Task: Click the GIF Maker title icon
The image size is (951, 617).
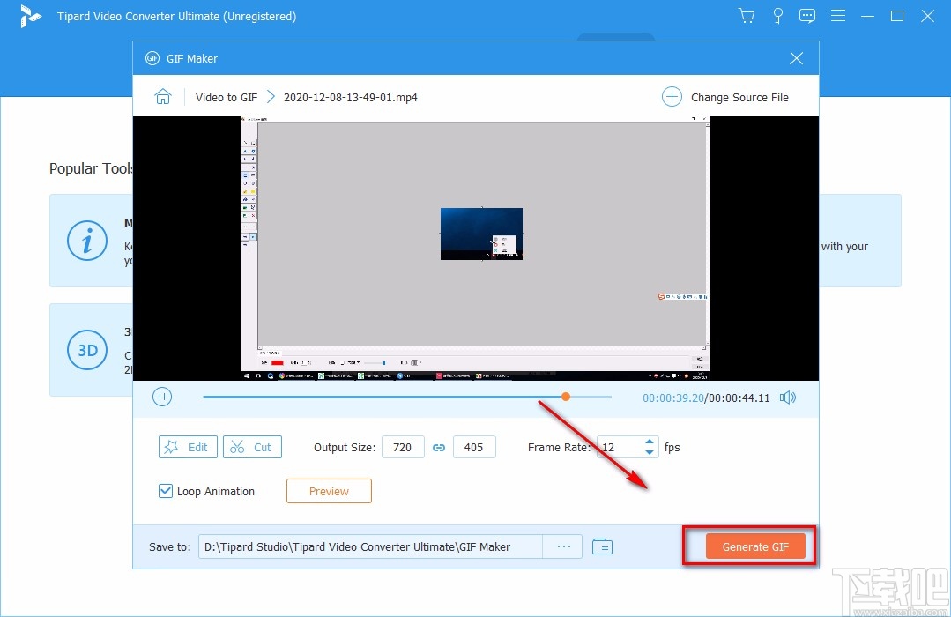Action: point(152,58)
